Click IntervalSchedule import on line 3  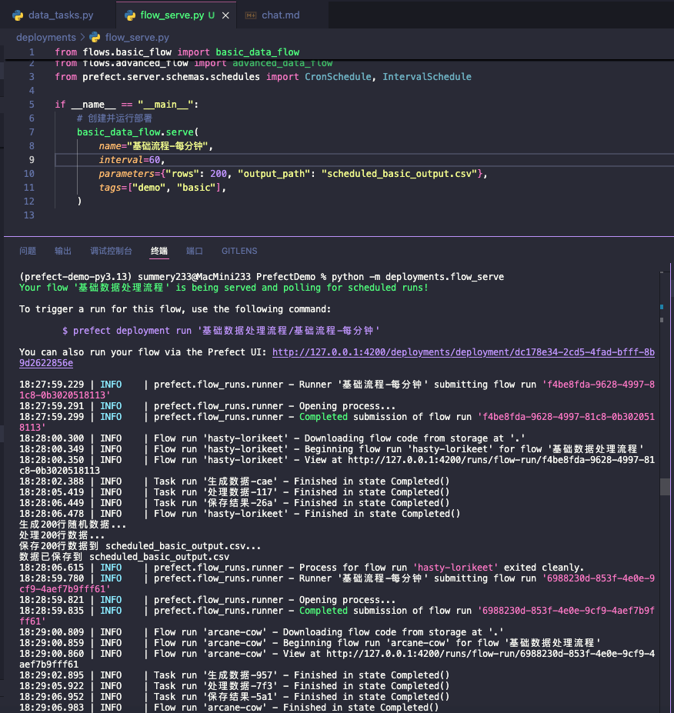pos(426,77)
